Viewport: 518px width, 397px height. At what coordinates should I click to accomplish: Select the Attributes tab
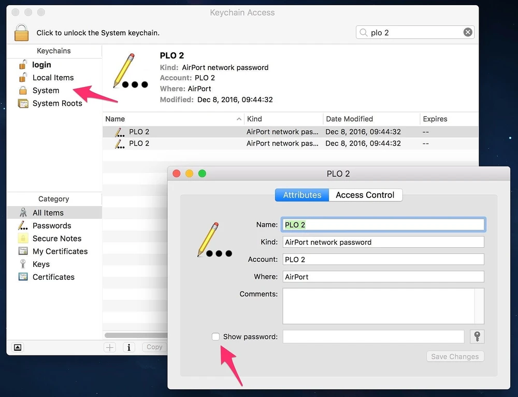tap(302, 195)
